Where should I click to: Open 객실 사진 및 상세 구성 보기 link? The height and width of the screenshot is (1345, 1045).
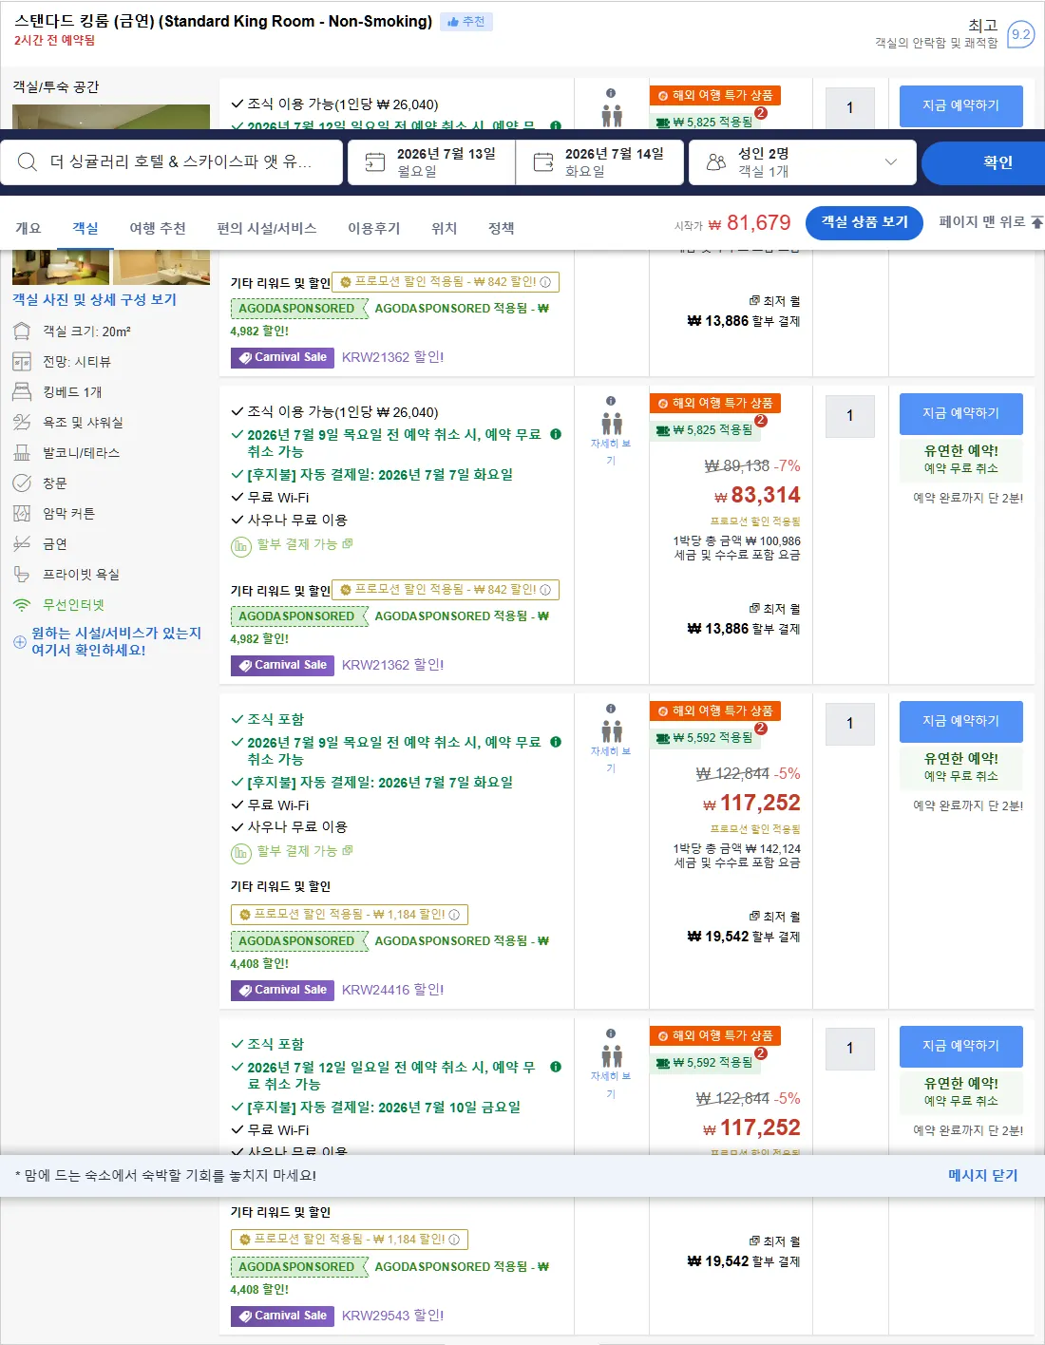pyautogui.click(x=94, y=299)
